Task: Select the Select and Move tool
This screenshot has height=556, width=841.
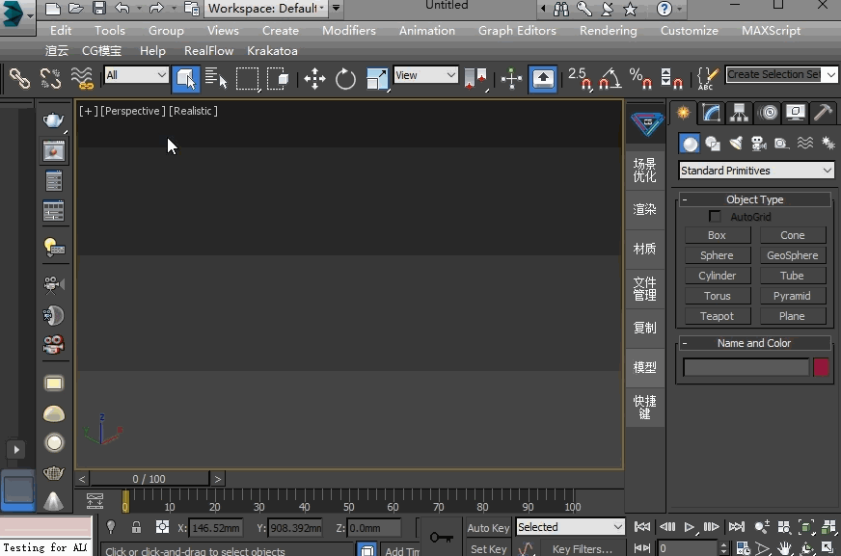Action: tap(313, 79)
